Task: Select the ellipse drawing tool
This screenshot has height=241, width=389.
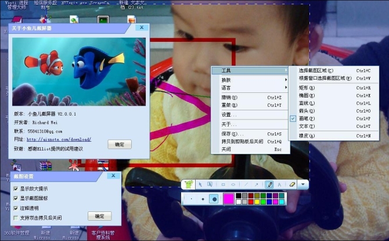Action: [x=233, y=185]
